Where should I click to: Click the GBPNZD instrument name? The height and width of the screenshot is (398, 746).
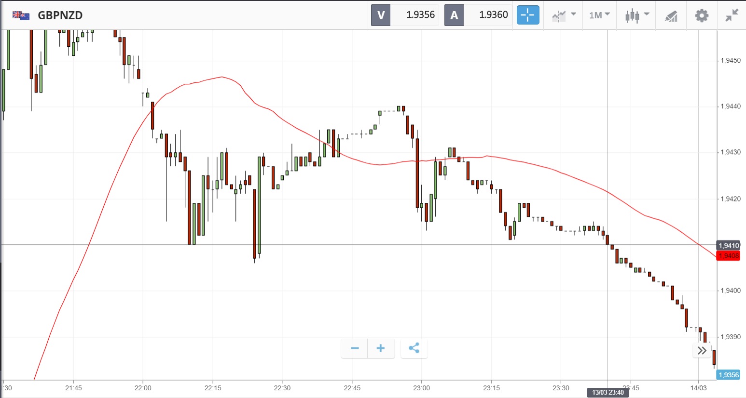pyautogui.click(x=60, y=15)
